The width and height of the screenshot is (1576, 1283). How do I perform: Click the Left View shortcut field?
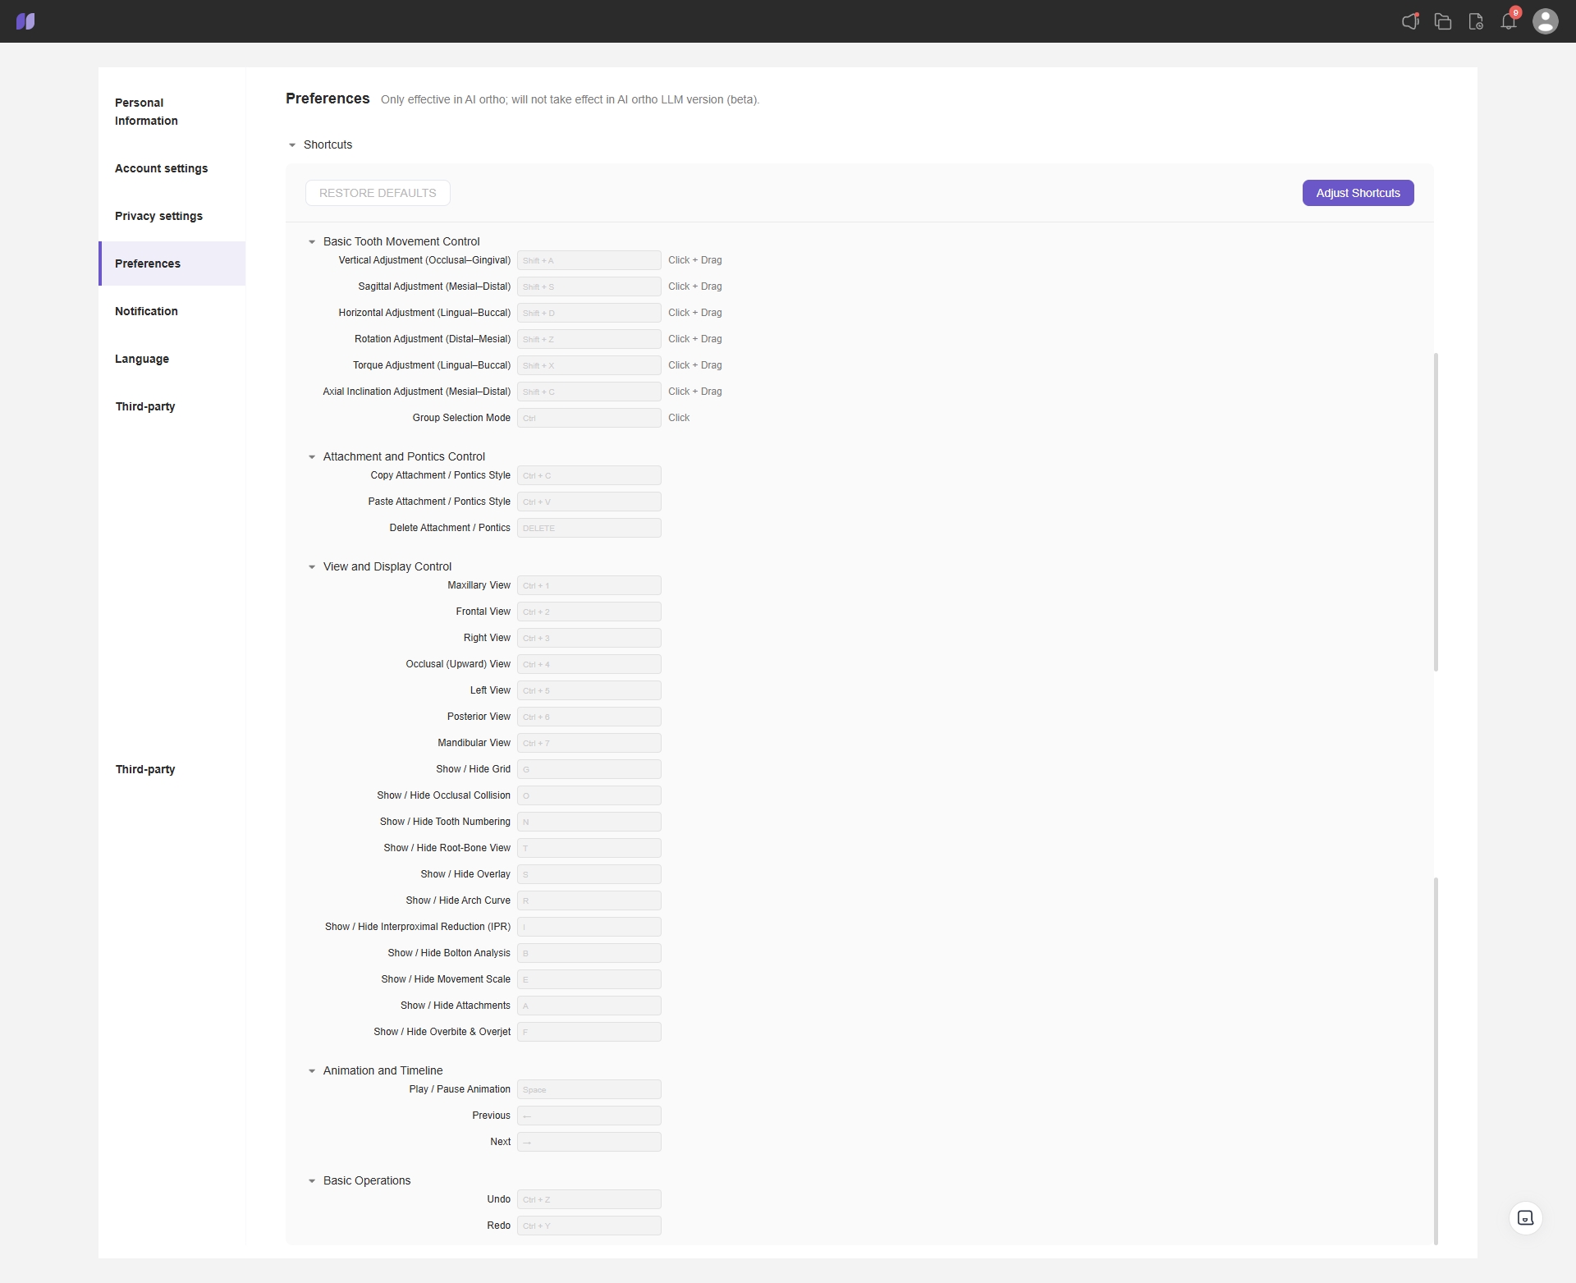pyautogui.click(x=589, y=690)
